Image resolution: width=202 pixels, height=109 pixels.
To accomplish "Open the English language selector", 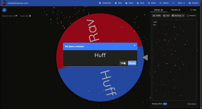I will point(193,3).
